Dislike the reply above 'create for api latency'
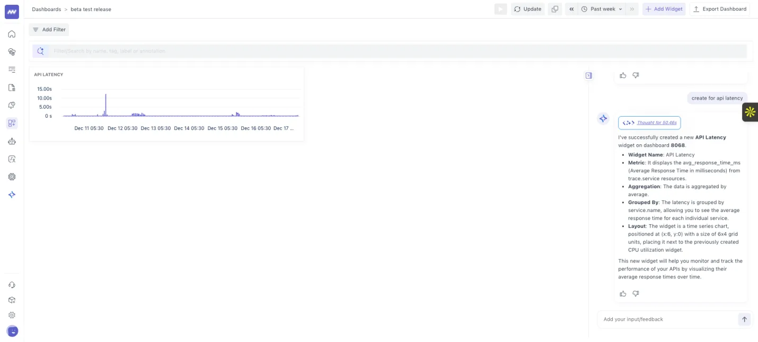The width and height of the screenshot is (758, 342). pyautogui.click(x=636, y=75)
